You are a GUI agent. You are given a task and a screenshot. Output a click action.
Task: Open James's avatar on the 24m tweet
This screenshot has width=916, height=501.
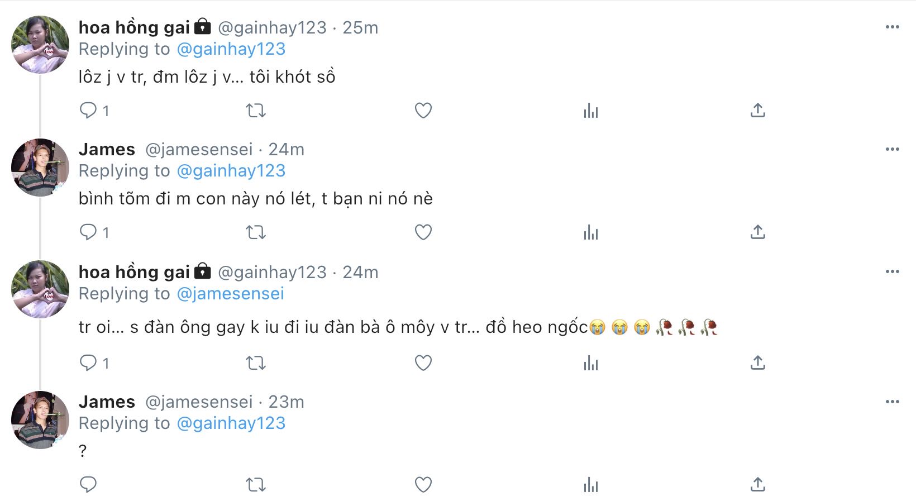point(40,167)
